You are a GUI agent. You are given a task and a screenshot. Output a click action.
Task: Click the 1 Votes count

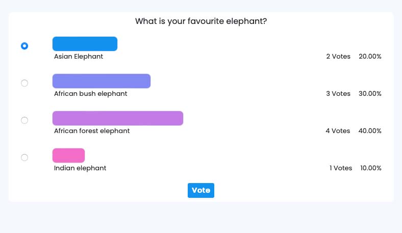click(x=340, y=168)
